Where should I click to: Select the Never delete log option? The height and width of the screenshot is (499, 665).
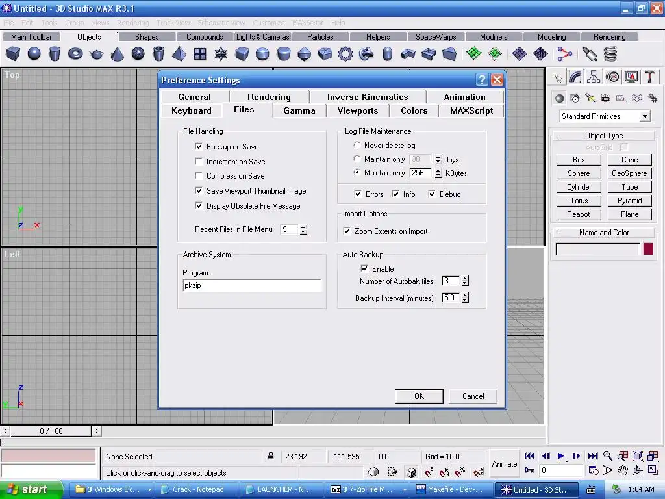pyautogui.click(x=357, y=145)
